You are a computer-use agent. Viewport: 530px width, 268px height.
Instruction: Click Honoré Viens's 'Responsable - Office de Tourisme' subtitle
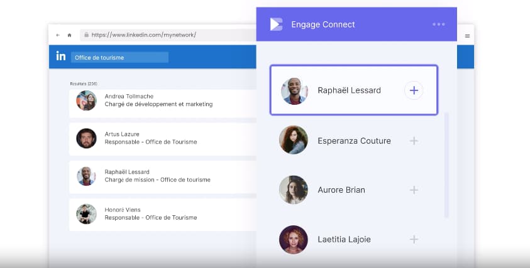pos(151,218)
